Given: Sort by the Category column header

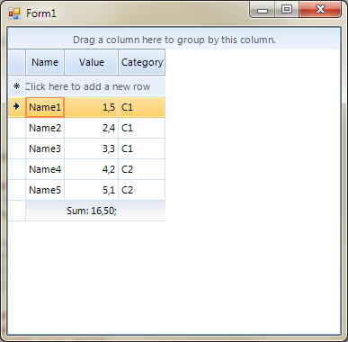Looking at the screenshot, I should click(142, 62).
